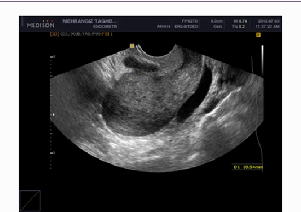Click the 5 cm depth scale mark
This screenshot has height=212, width=301.
click(x=53, y=153)
